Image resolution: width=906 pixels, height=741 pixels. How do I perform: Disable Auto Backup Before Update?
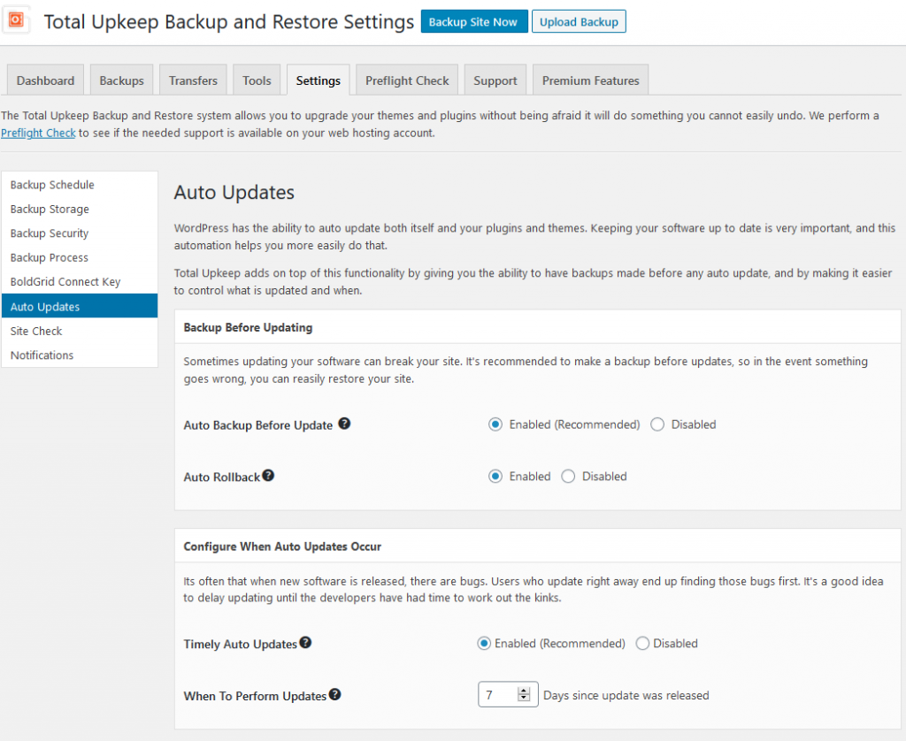(657, 424)
